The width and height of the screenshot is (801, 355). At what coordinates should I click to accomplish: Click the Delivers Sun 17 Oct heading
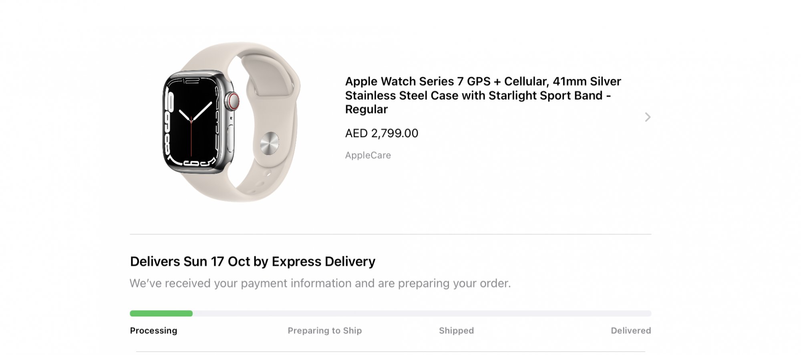252,262
